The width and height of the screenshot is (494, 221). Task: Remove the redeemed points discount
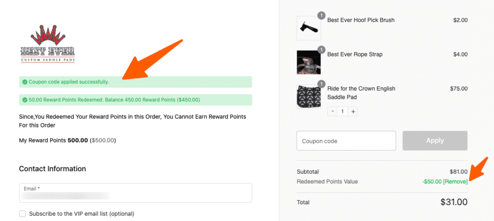coord(455,181)
